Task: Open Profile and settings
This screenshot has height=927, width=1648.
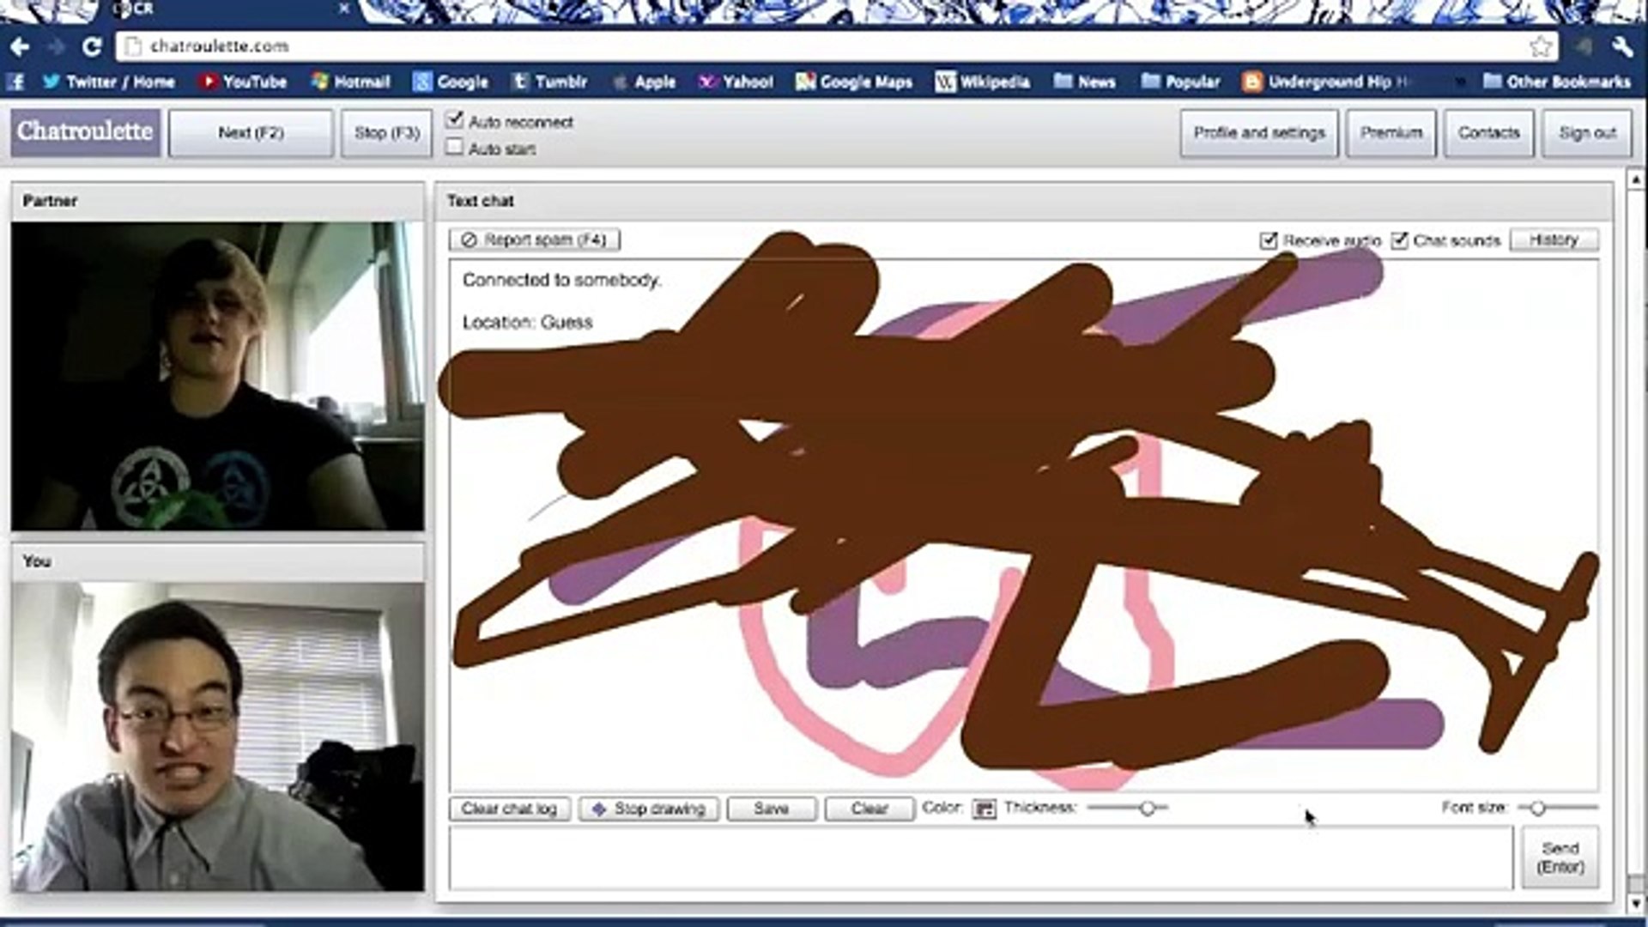Action: pyautogui.click(x=1259, y=133)
